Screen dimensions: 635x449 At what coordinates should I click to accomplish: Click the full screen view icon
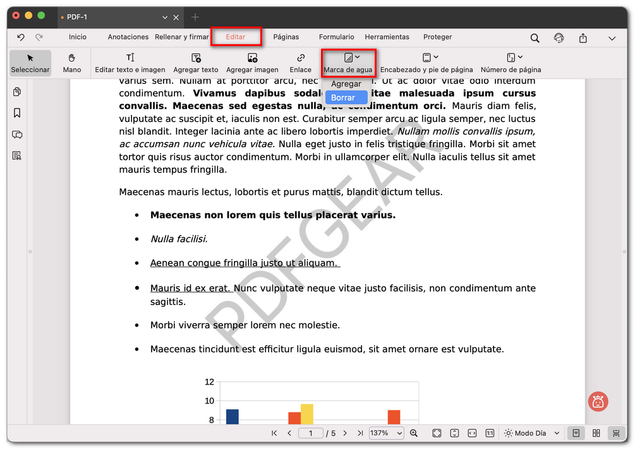pos(437,433)
